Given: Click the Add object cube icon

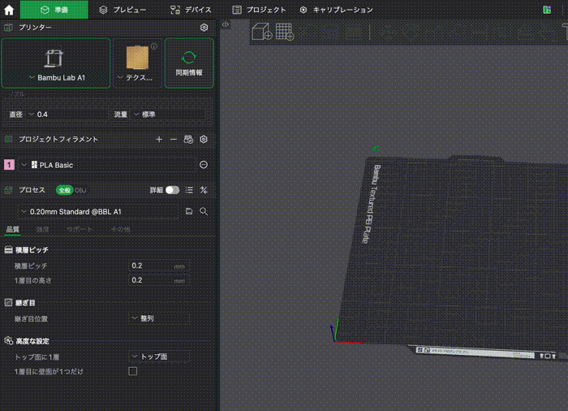Looking at the screenshot, I should coord(261,32).
